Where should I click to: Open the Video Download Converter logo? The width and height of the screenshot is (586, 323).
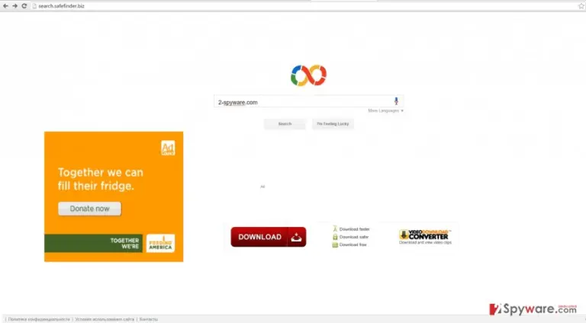click(x=425, y=236)
